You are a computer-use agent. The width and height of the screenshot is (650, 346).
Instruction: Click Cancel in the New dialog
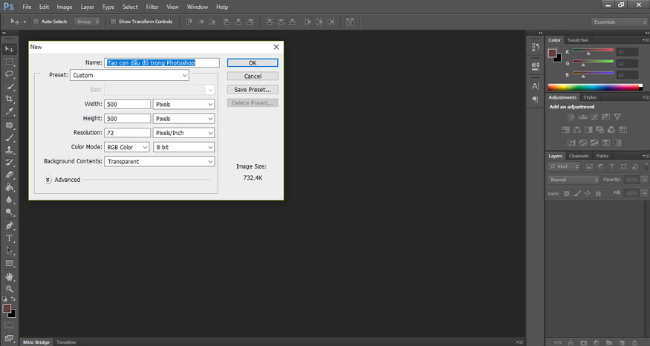[x=253, y=76]
